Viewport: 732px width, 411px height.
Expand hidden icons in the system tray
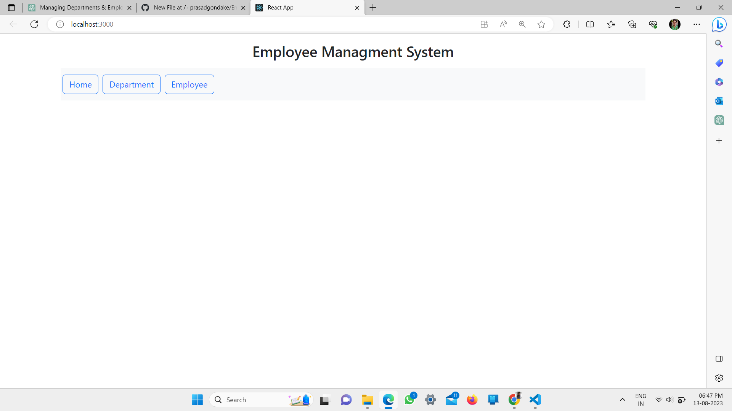[622, 400]
